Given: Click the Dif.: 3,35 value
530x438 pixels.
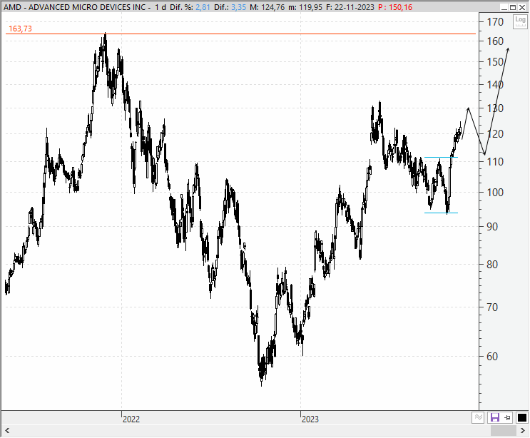Looking at the screenshot, I should (230, 7).
